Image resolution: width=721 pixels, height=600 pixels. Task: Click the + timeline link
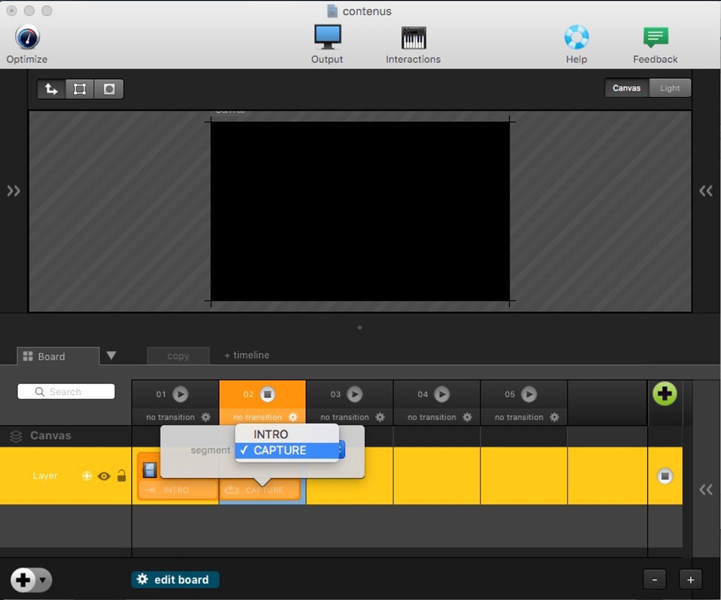[x=247, y=355]
